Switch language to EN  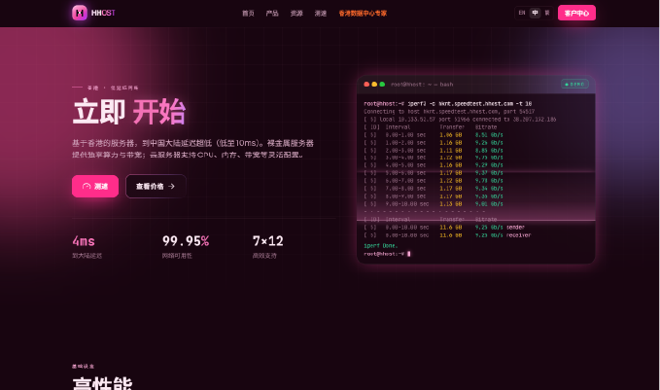(x=522, y=13)
